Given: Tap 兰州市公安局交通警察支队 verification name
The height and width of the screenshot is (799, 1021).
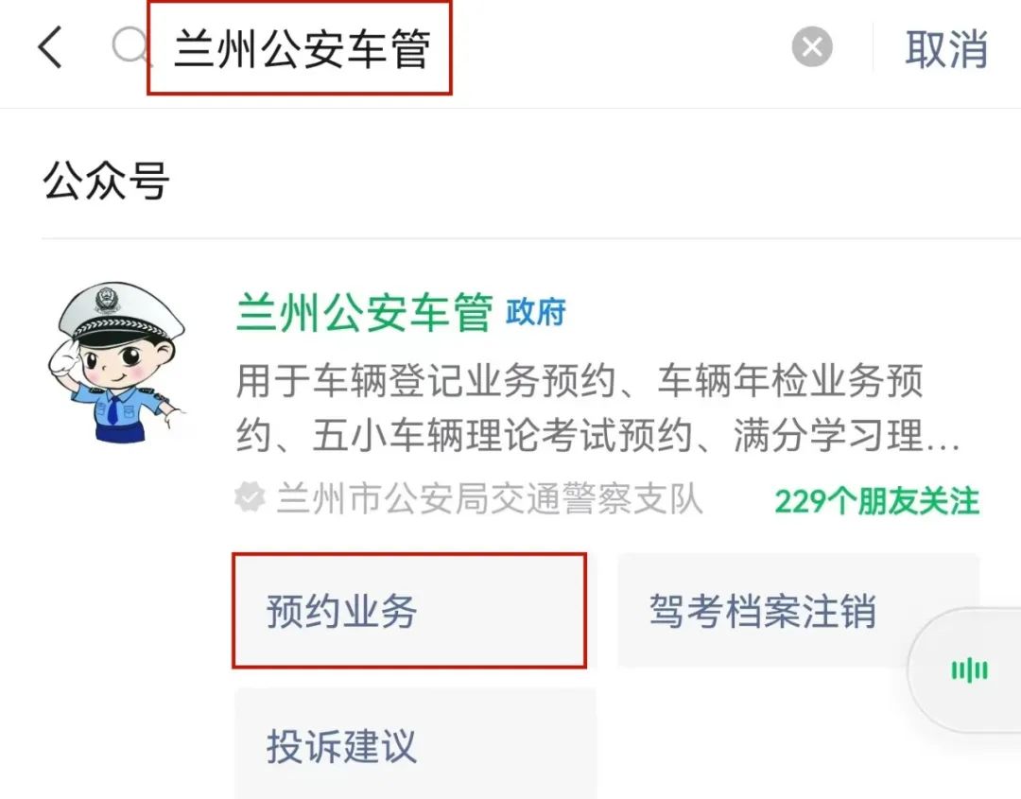Looking at the screenshot, I should (489, 499).
